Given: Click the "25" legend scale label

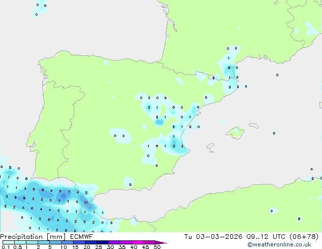Looking at the screenshot, I should [x=99, y=247].
